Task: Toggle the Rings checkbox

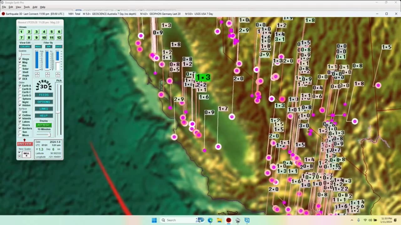Action: 20,59
